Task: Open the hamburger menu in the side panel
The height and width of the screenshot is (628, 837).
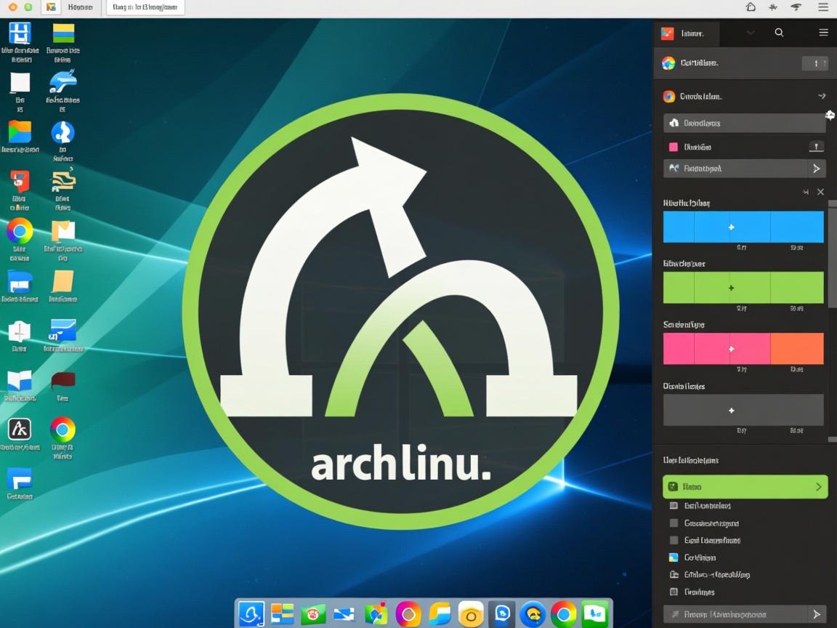Action: click(x=823, y=32)
